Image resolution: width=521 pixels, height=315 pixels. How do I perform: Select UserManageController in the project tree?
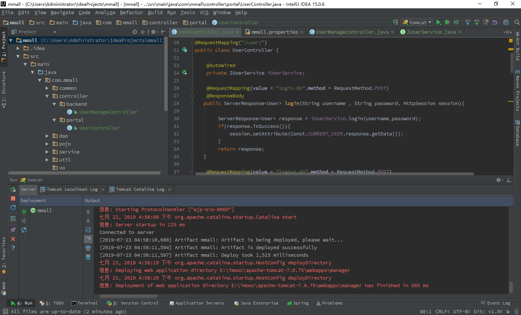(108, 112)
